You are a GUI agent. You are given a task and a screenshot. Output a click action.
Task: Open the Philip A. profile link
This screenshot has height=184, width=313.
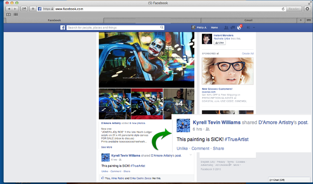(201, 28)
